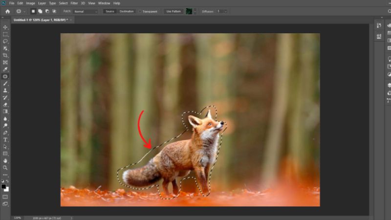The width and height of the screenshot is (391, 220).
Task: Select the Path Selection tool
Action: [x=5, y=147]
